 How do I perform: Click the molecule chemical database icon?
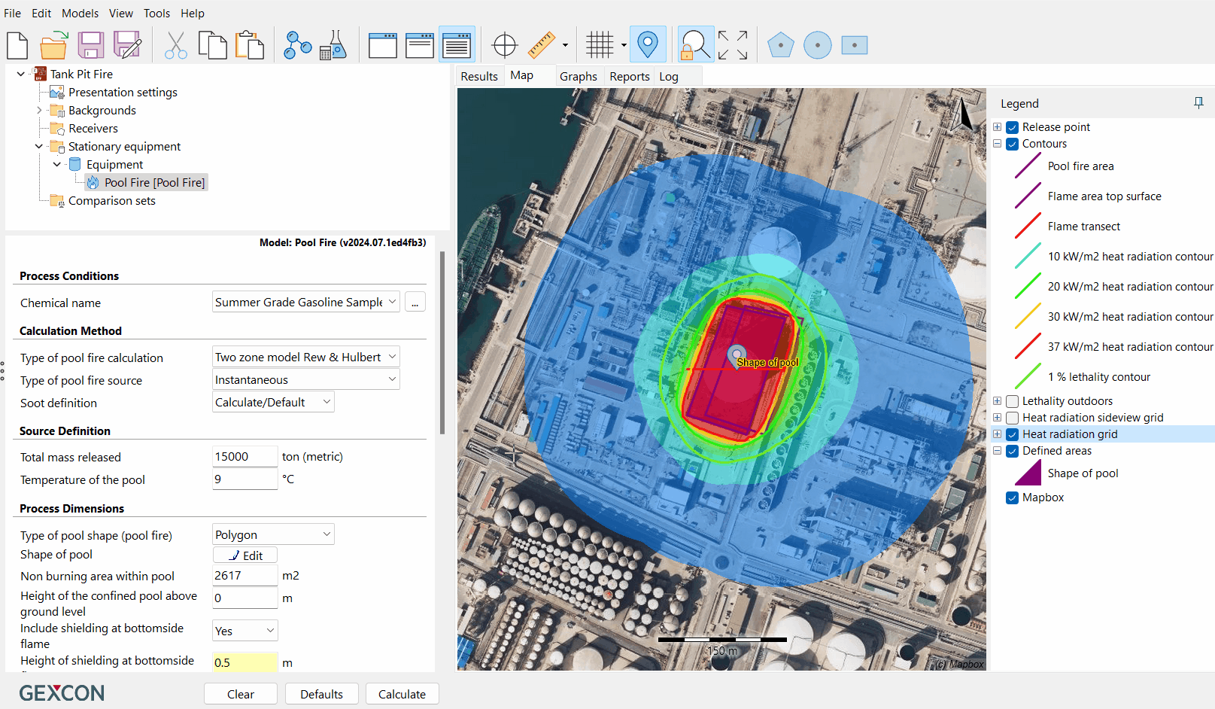297,45
